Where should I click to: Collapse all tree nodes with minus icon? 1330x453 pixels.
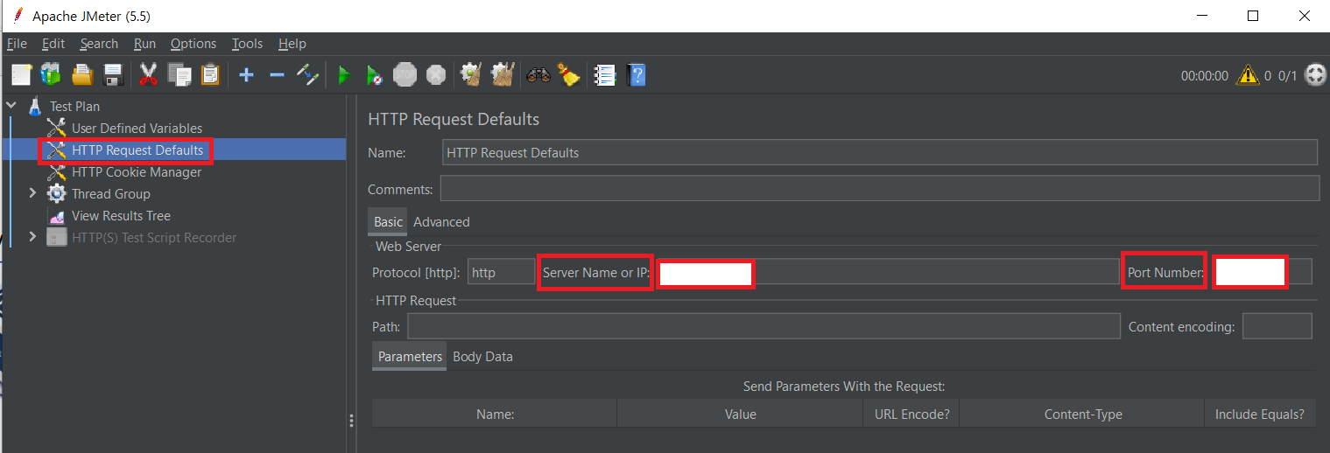277,75
